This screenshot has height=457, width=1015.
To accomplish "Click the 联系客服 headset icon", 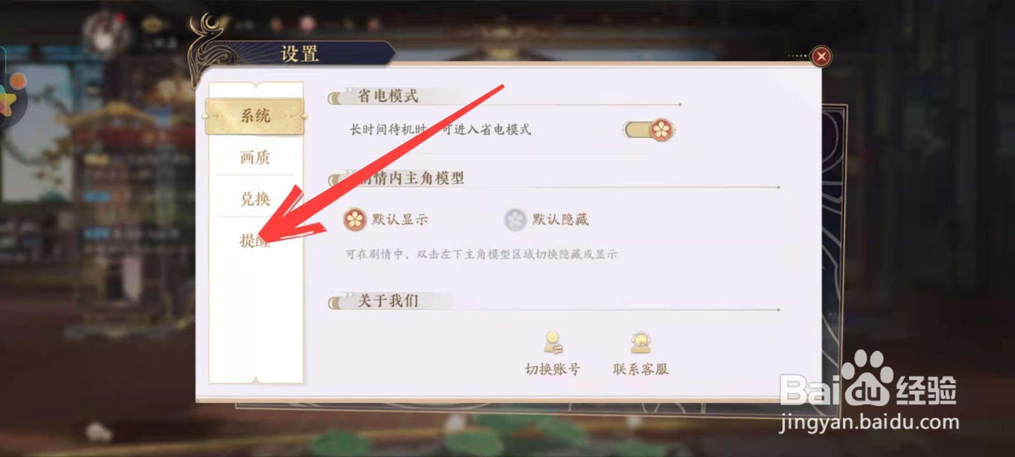I will pyautogui.click(x=641, y=342).
